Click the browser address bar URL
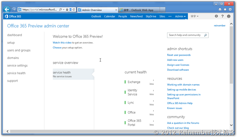The width and height of the screenshot is (237, 137). point(40,10)
